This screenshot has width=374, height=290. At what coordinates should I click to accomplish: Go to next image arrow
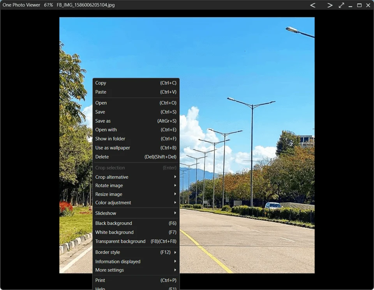tap(330, 5)
